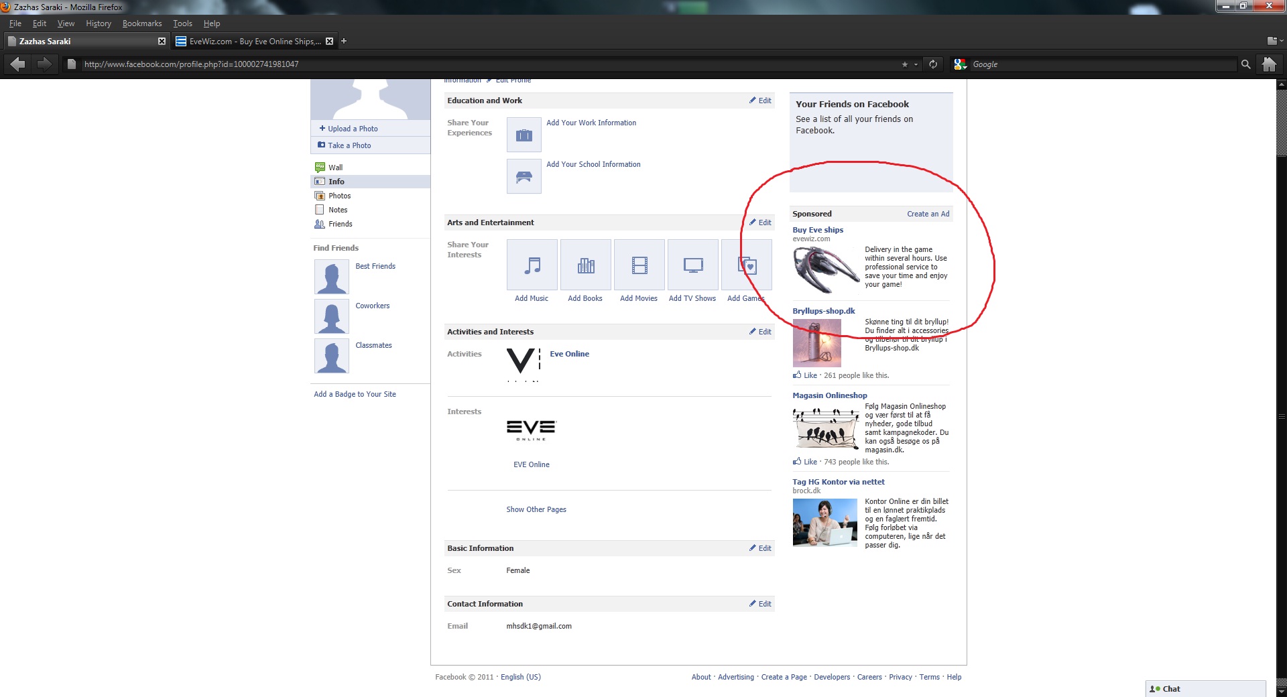Switch to the EveWiz.com tab
The height and width of the screenshot is (697, 1287).
point(254,42)
